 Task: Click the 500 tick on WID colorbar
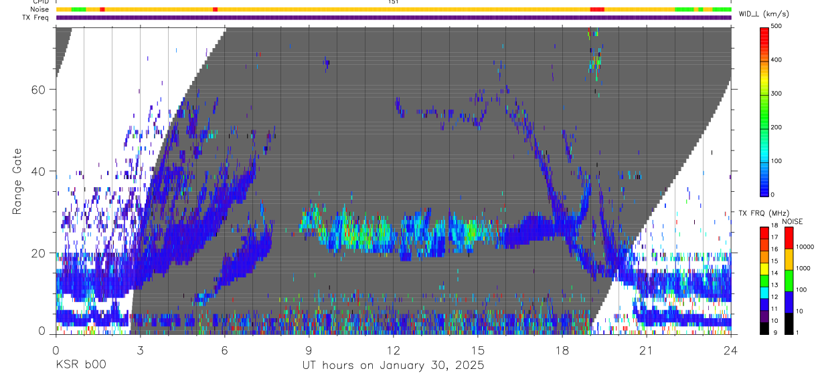tap(777, 27)
